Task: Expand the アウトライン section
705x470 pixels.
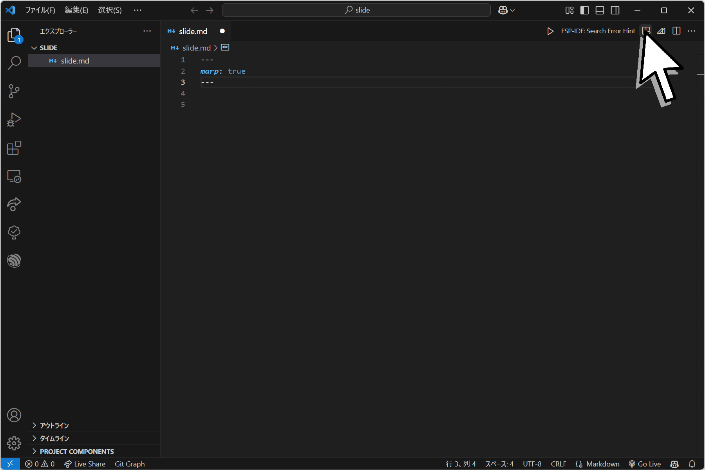Action: point(94,425)
